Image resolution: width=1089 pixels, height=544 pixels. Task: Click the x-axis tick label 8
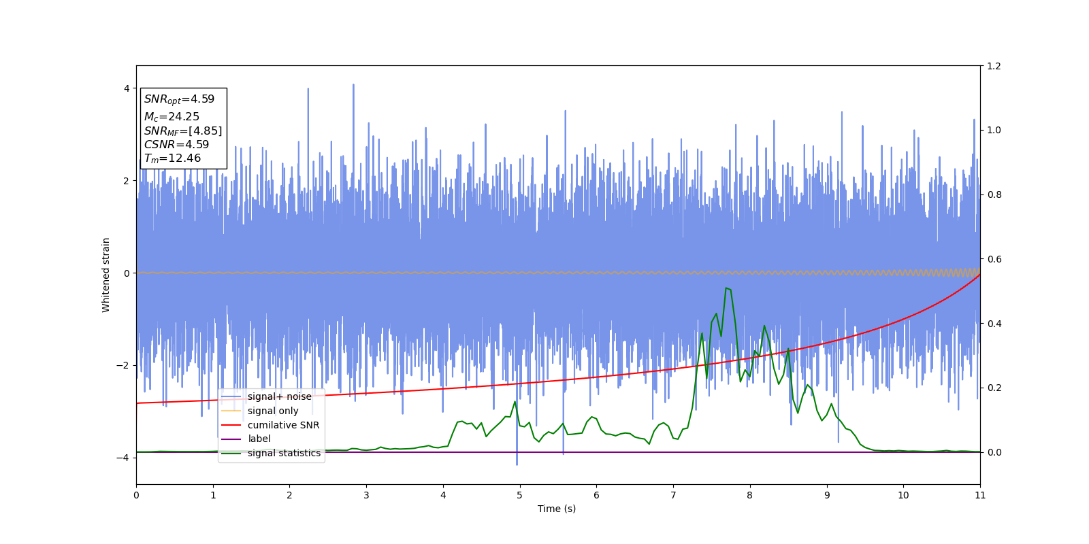click(x=750, y=495)
